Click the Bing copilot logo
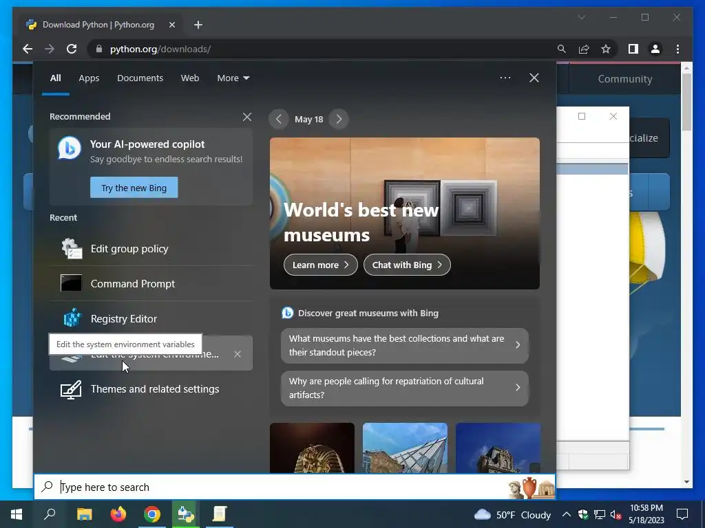 (x=70, y=148)
